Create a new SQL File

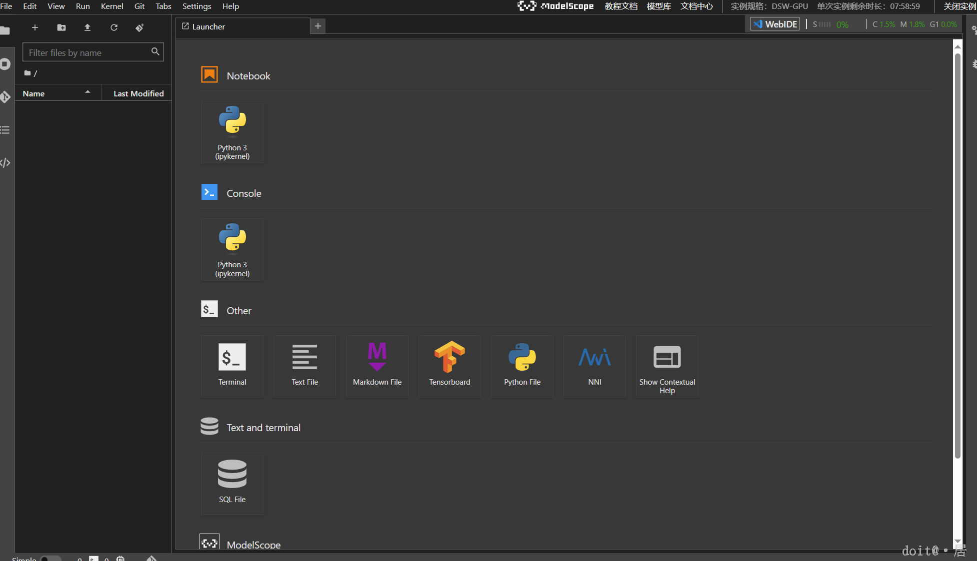click(x=232, y=484)
